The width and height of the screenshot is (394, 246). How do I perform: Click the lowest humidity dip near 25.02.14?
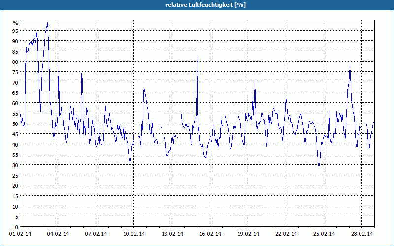tap(319, 166)
